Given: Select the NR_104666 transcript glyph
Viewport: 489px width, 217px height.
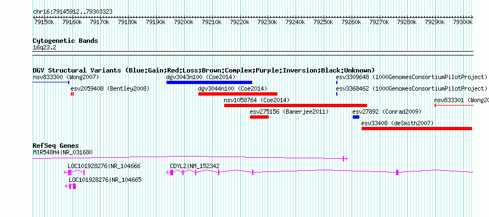Looking at the screenshot, I should [74, 173].
